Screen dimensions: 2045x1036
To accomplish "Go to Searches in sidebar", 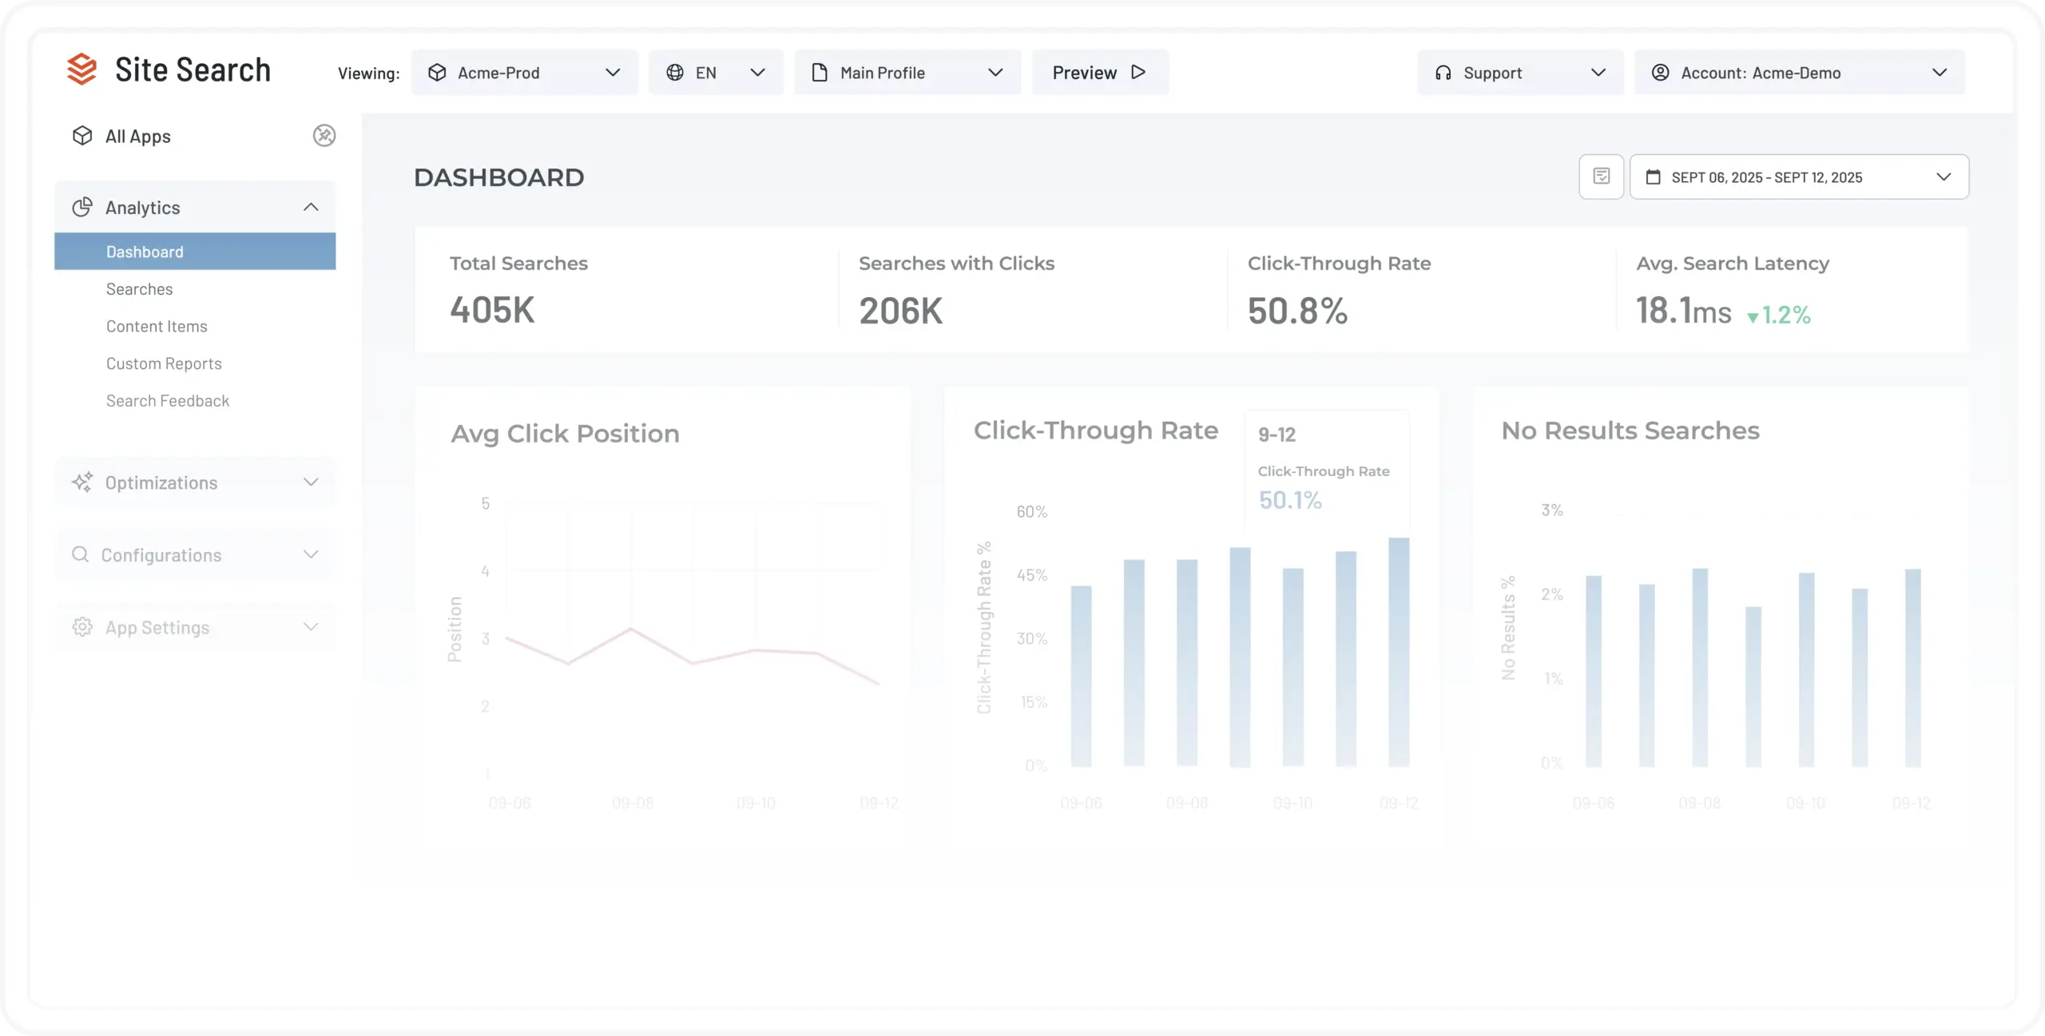I will pyautogui.click(x=140, y=289).
